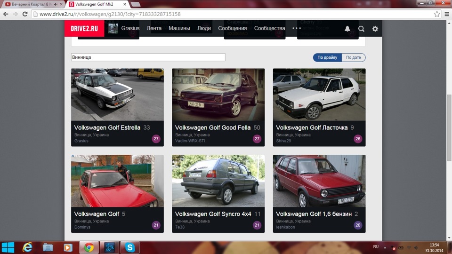The image size is (452, 254).
Task: Click volume speaker tray icon
Action: (x=416, y=248)
